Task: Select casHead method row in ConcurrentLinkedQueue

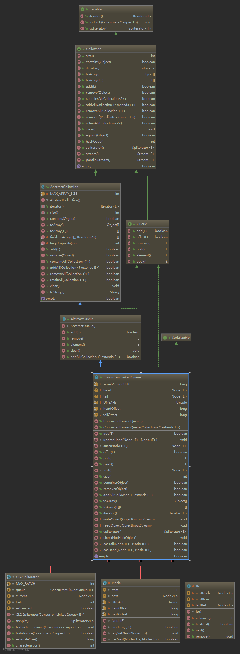Action: [127, 550]
